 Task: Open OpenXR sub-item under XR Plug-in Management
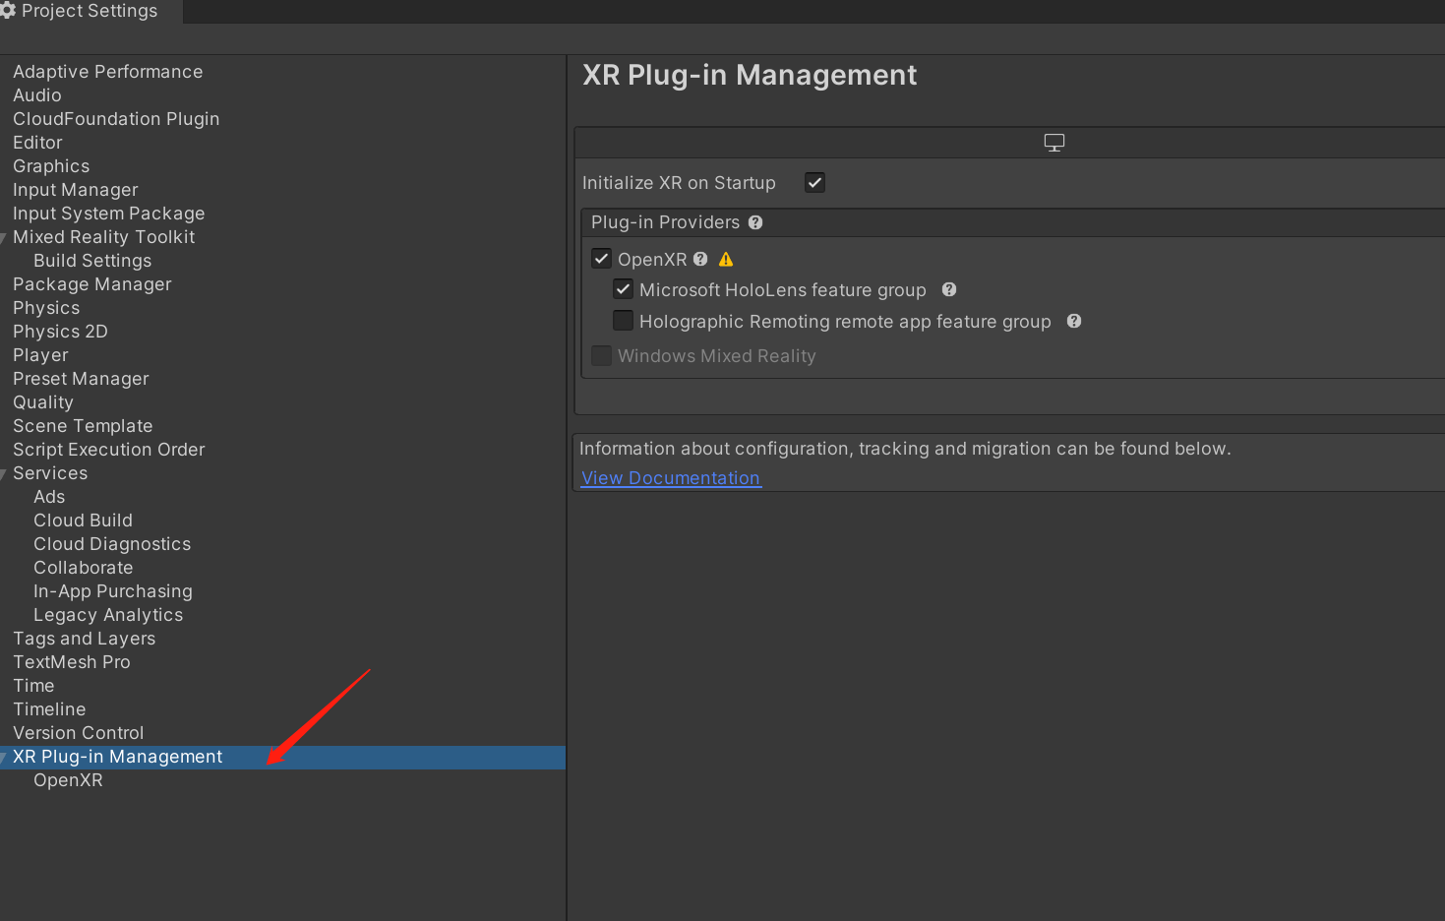[68, 780]
